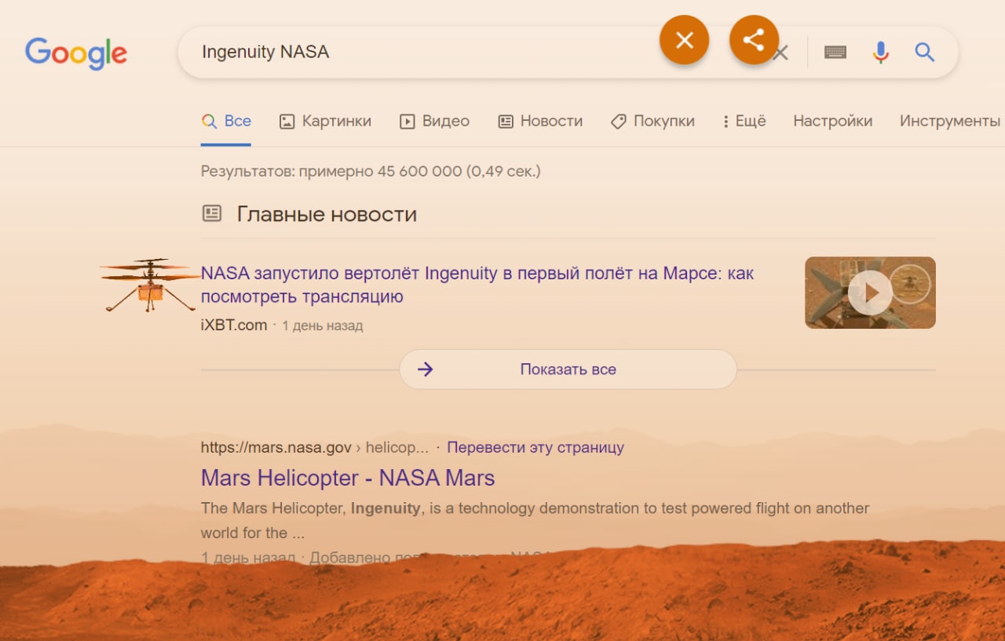Switch to the Видео tab
This screenshot has width=1005, height=641.
click(x=435, y=122)
